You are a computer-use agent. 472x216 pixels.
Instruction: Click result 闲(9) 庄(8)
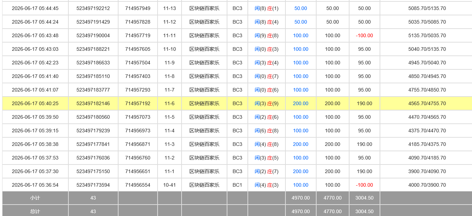point(266,35)
